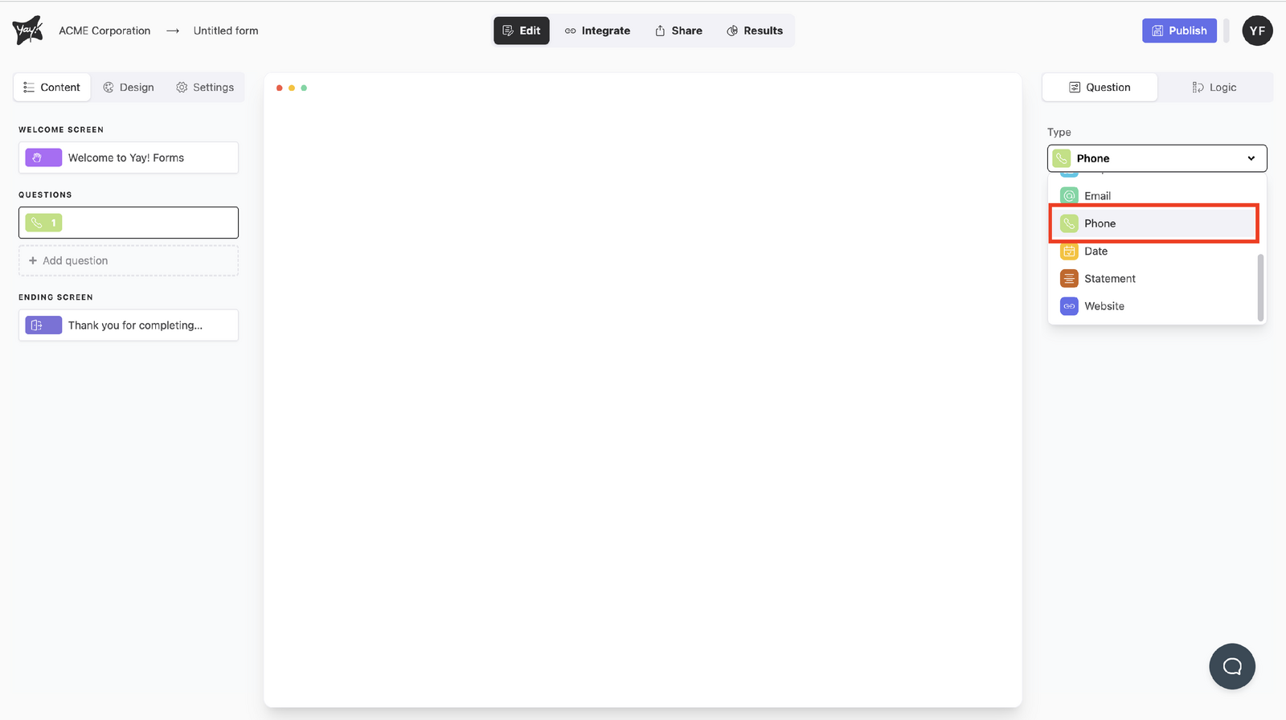The image size is (1286, 720).
Task: Open the Settings tab
Action: coord(205,88)
